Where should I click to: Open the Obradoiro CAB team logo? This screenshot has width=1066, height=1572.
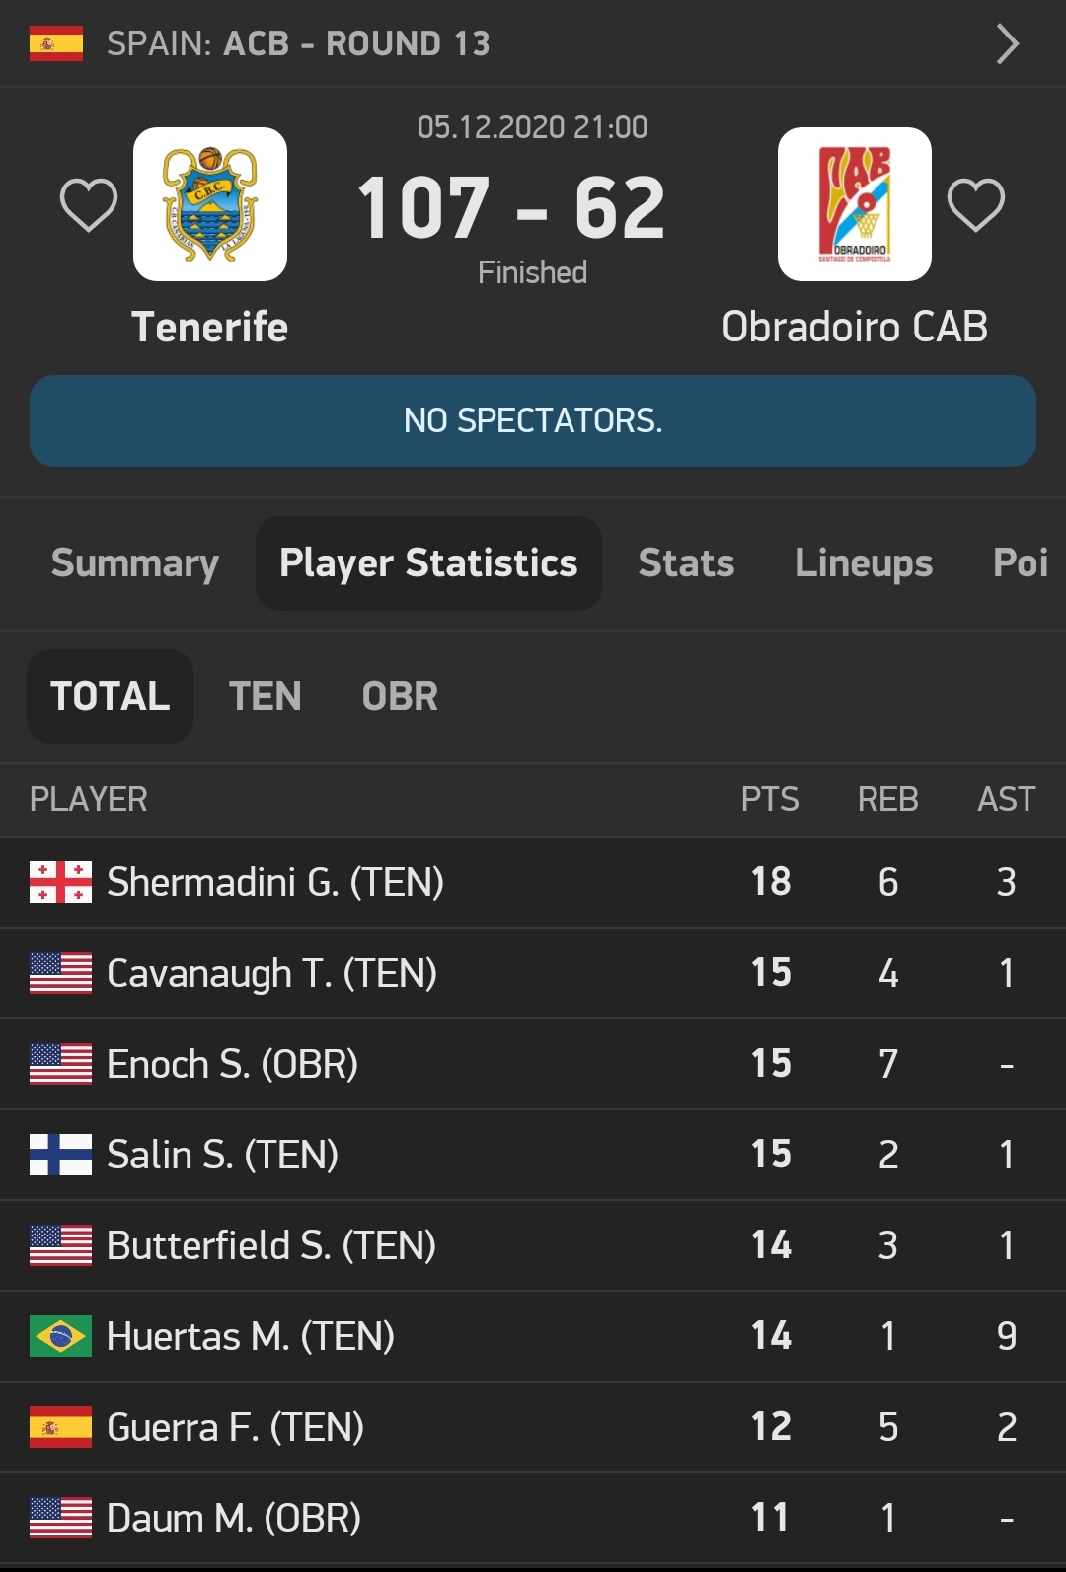[855, 204]
